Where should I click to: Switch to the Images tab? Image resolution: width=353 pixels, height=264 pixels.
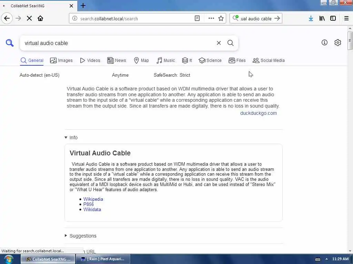pos(61,60)
